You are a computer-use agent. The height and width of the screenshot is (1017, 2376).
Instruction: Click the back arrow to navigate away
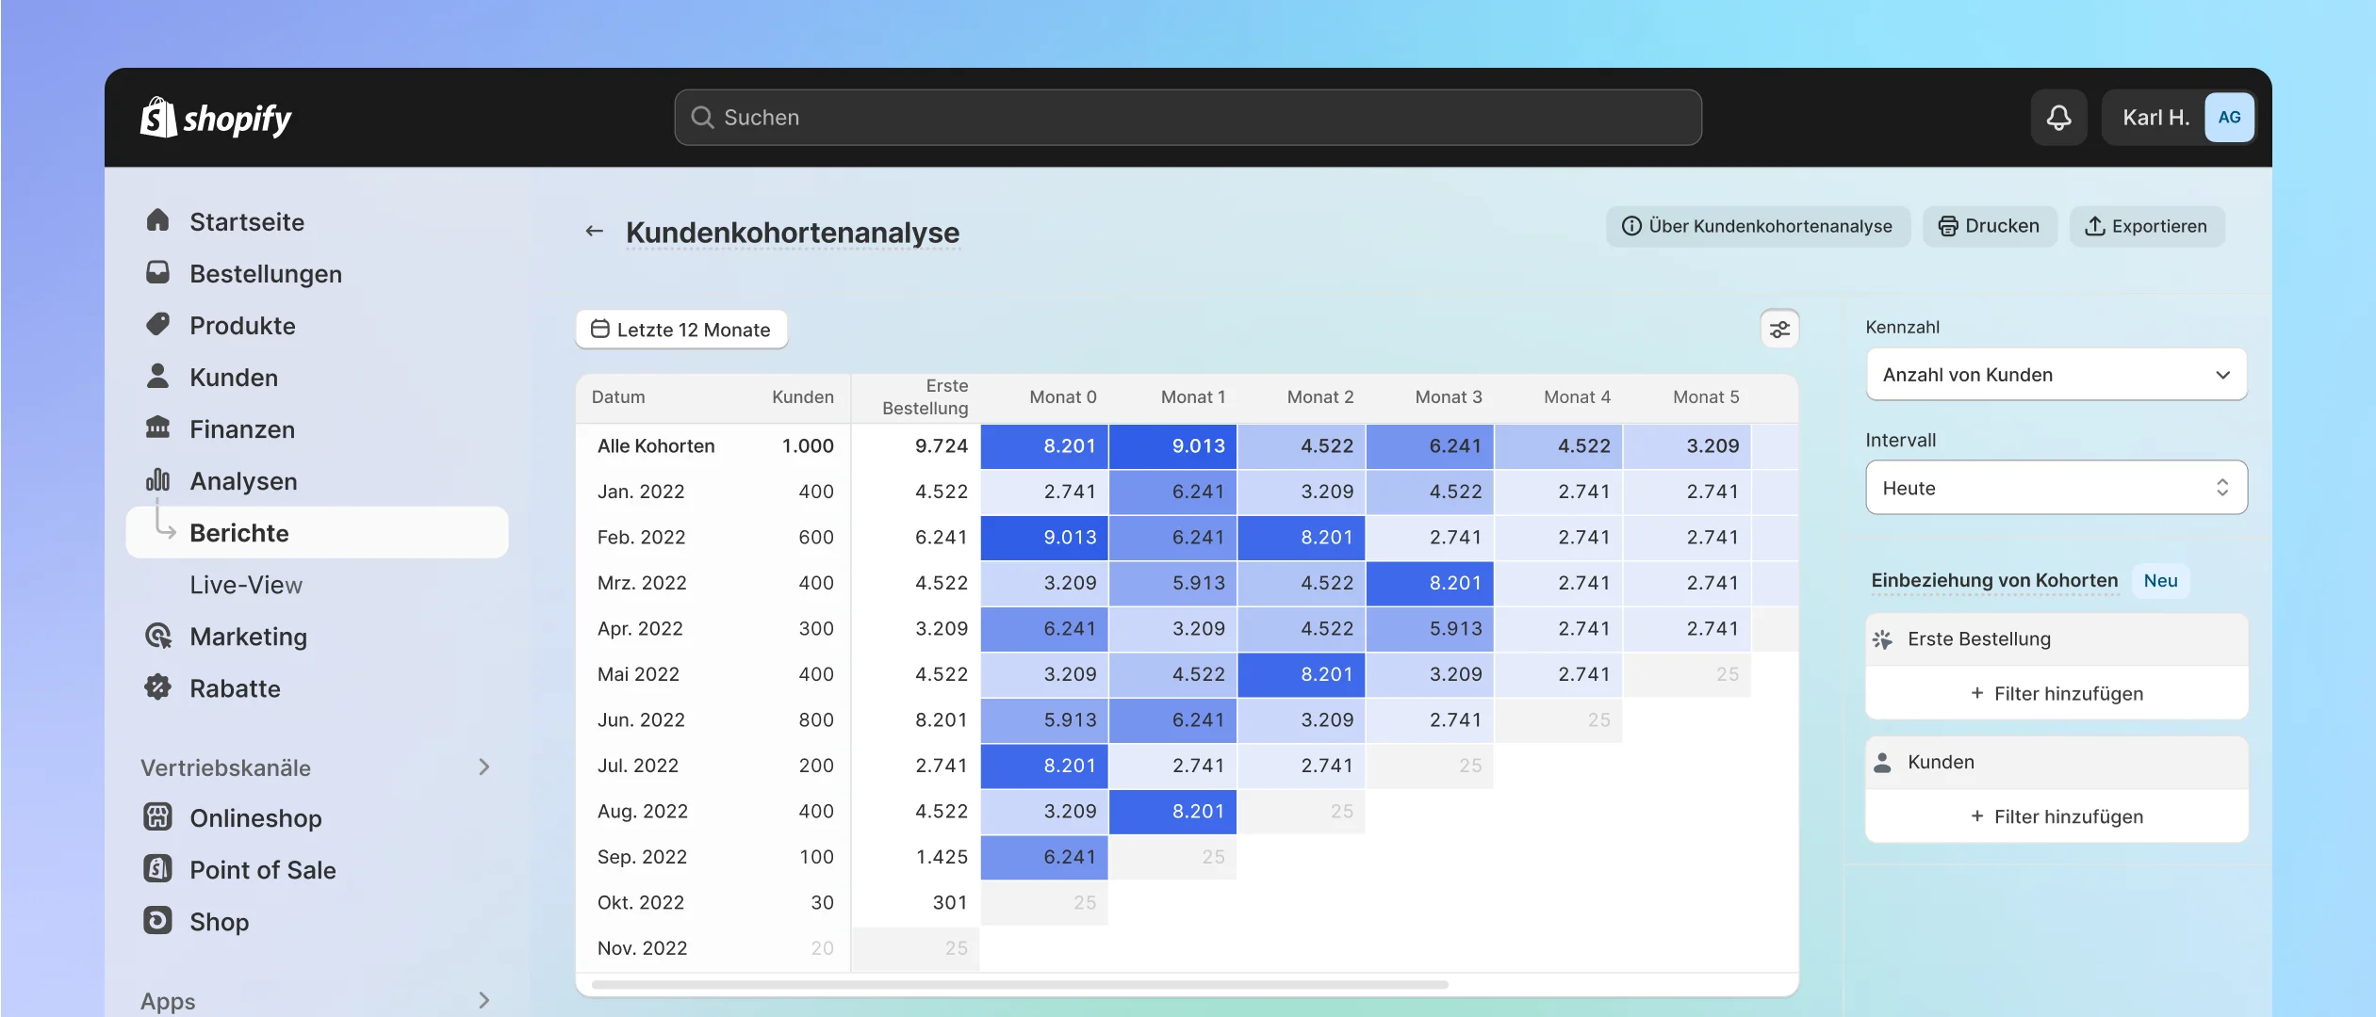coord(593,230)
